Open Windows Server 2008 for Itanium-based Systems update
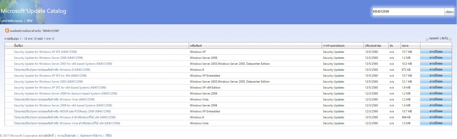Viewport: 457px width, 139px height. click(x=66, y=93)
